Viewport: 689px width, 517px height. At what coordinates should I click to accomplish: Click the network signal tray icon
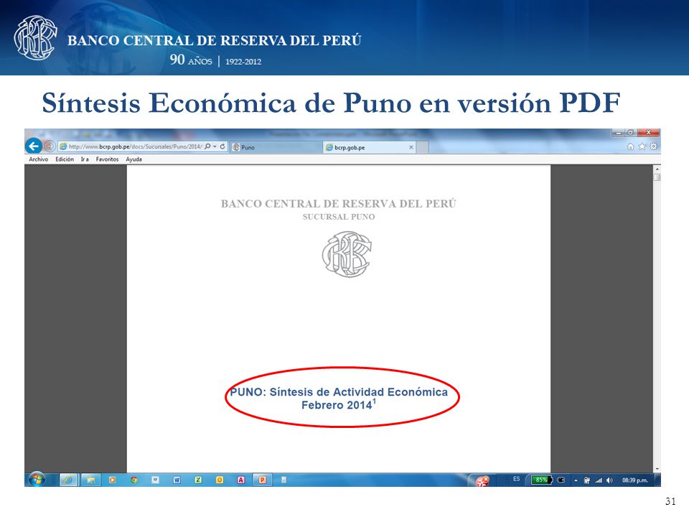click(599, 480)
